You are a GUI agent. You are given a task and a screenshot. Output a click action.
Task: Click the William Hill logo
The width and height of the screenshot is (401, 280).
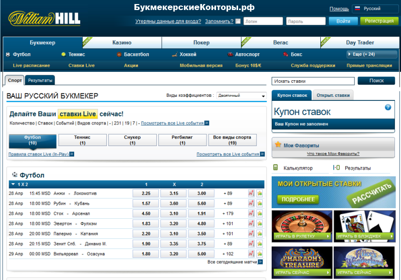click(x=44, y=19)
